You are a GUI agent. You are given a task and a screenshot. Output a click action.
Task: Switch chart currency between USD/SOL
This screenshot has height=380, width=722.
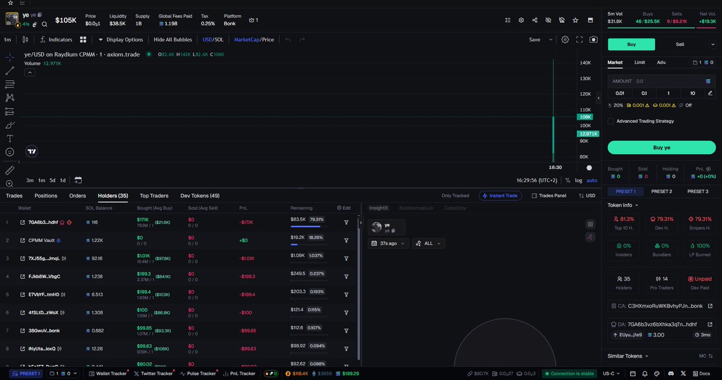[x=212, y=40]
